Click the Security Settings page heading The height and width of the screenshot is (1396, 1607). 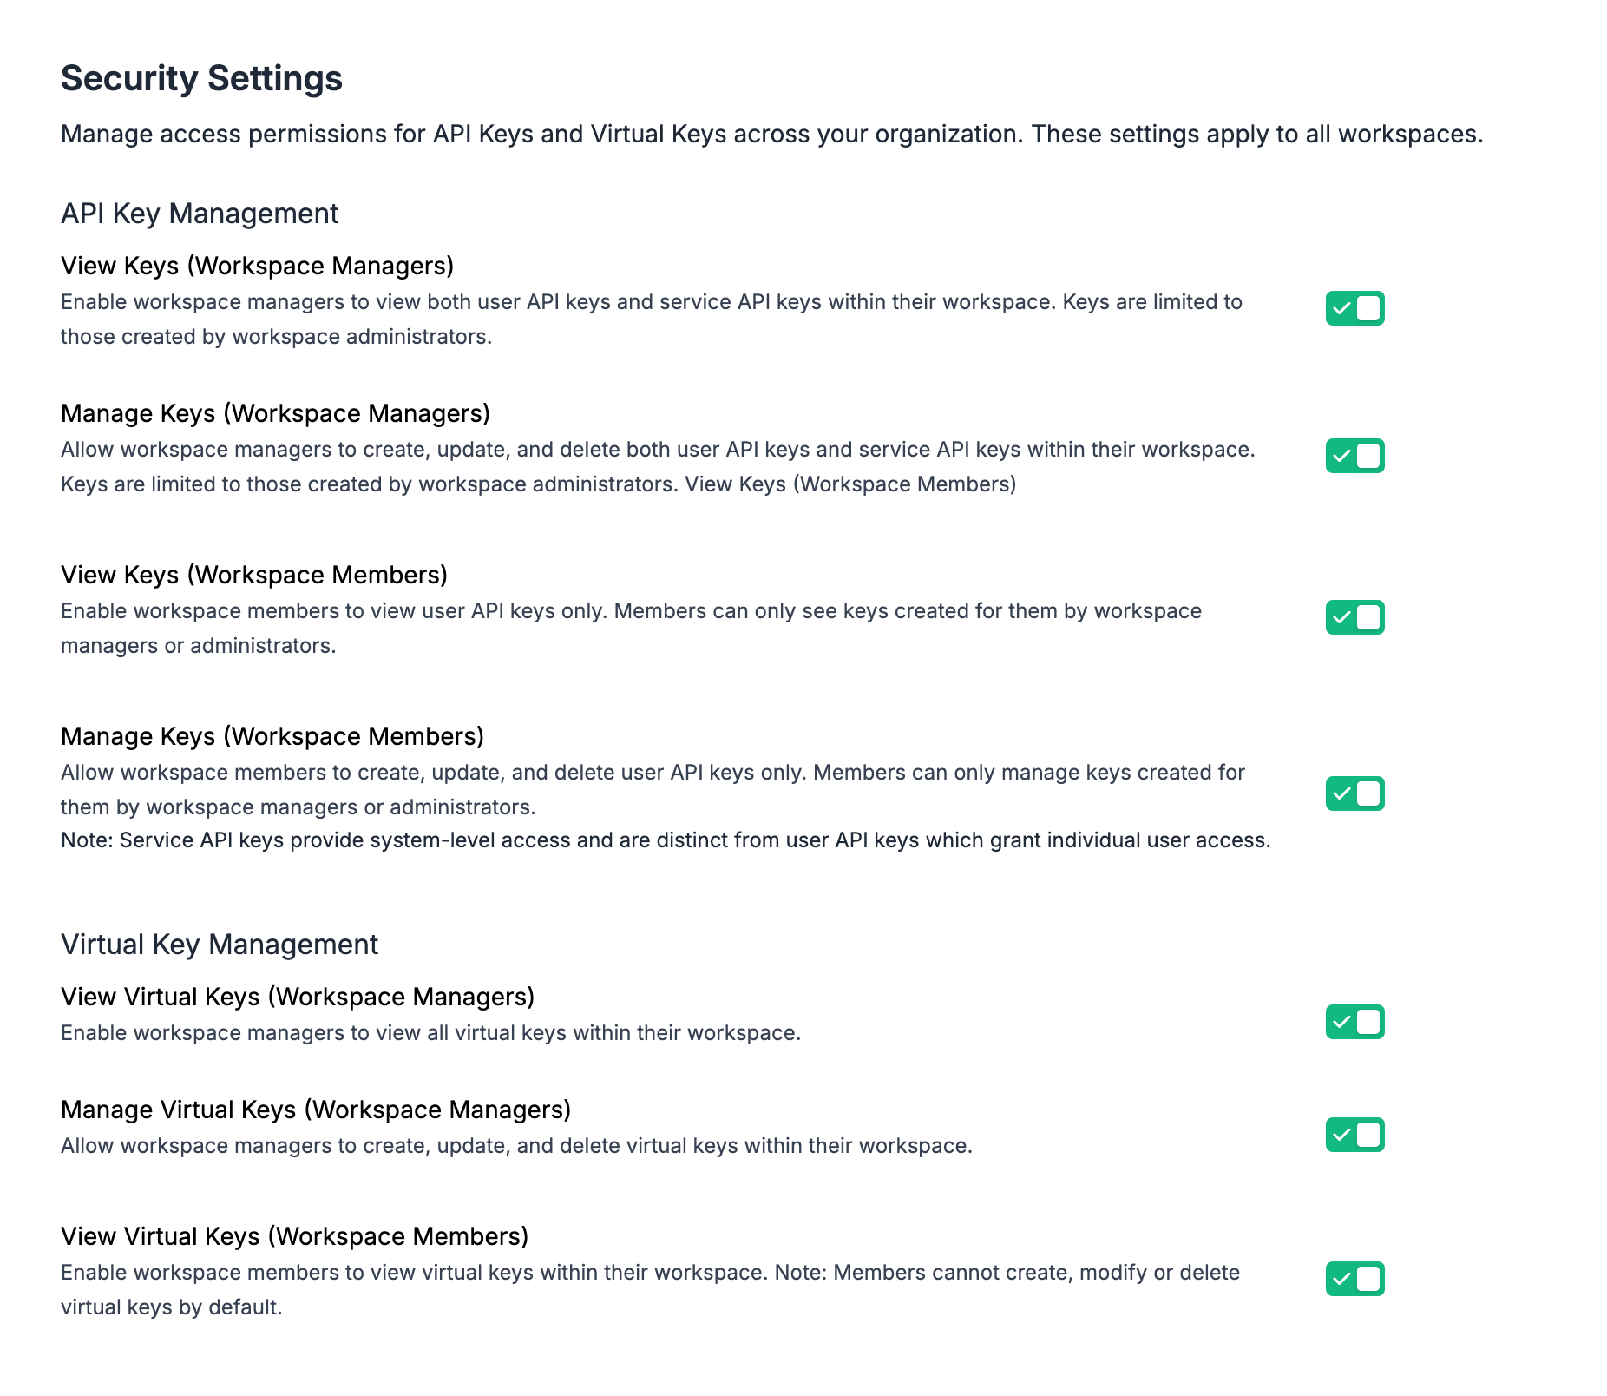click(201, 78)
